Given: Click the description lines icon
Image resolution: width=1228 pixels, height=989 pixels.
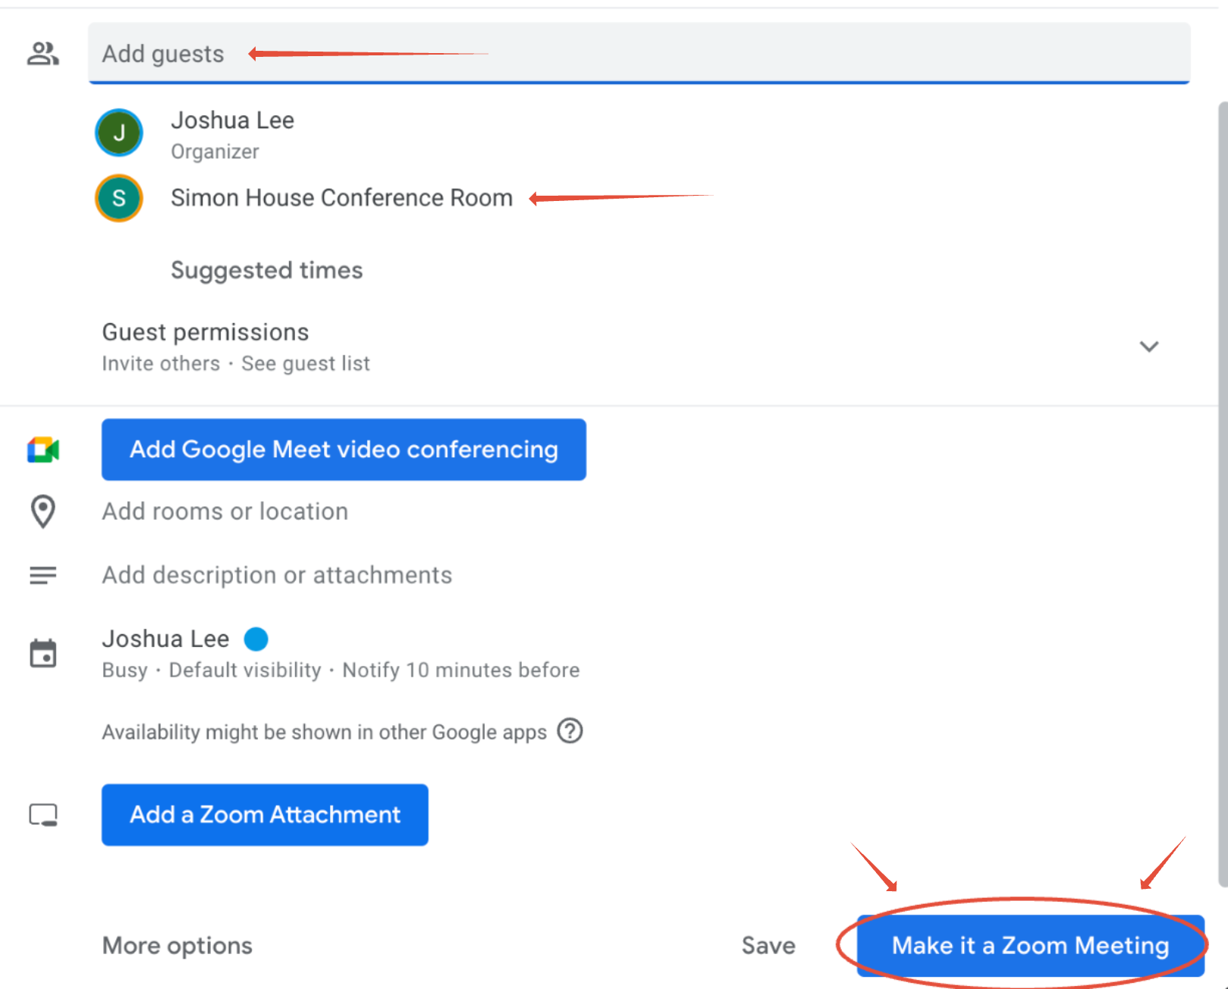Looking at the screenshot, I should 43,575.
